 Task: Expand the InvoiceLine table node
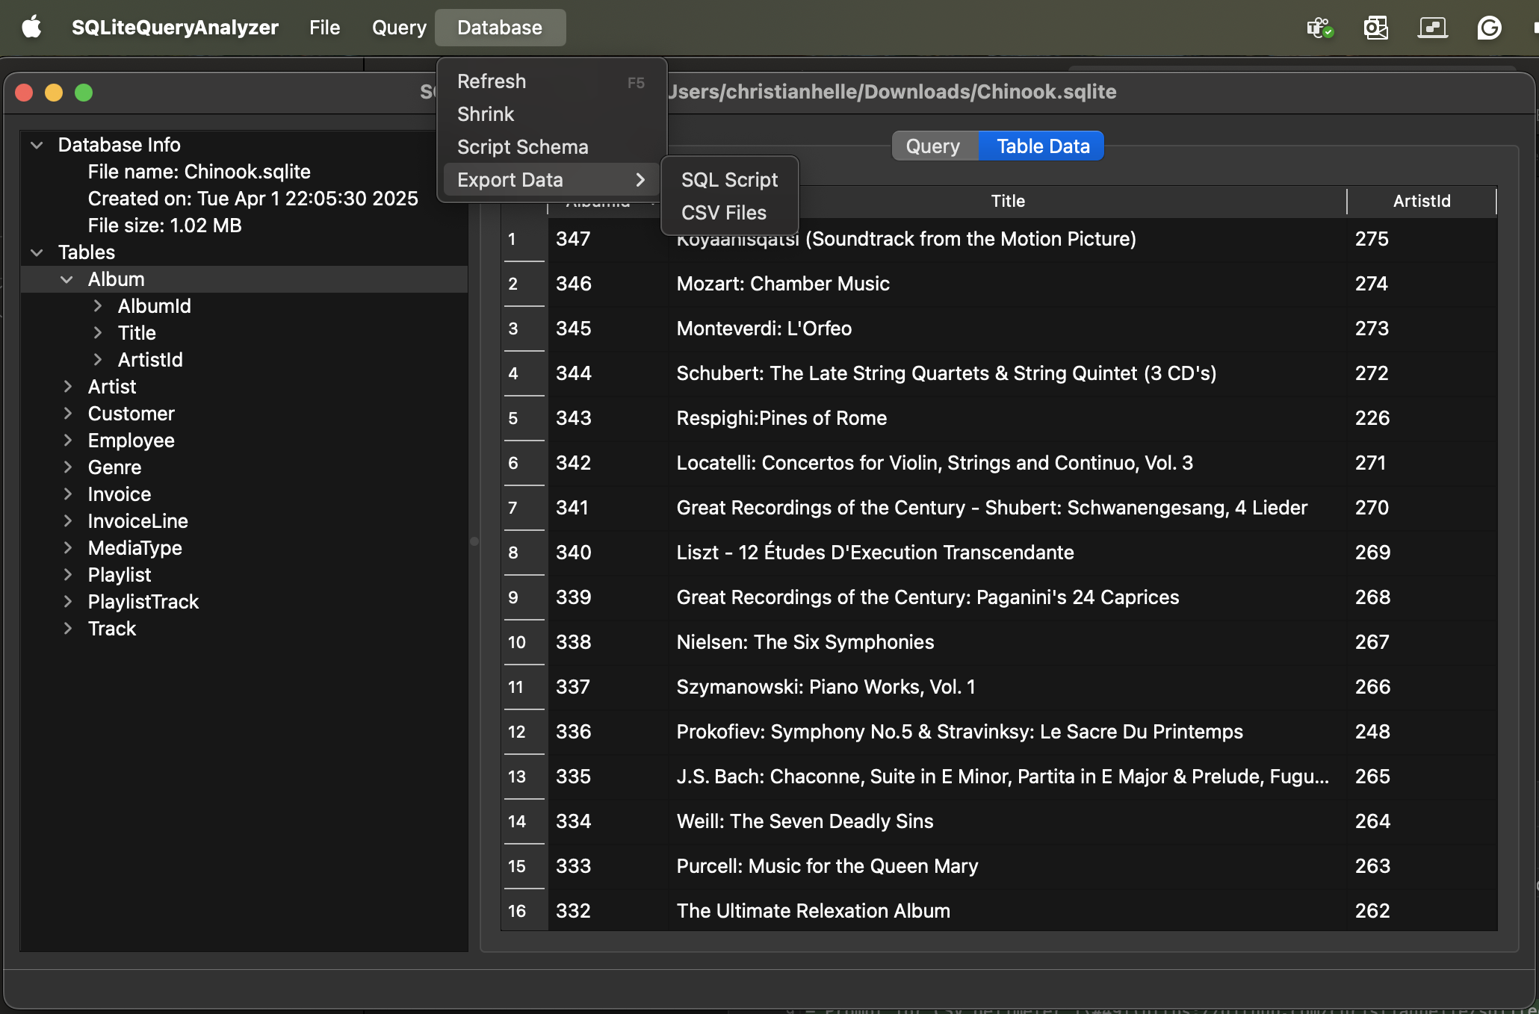[67, 521]
